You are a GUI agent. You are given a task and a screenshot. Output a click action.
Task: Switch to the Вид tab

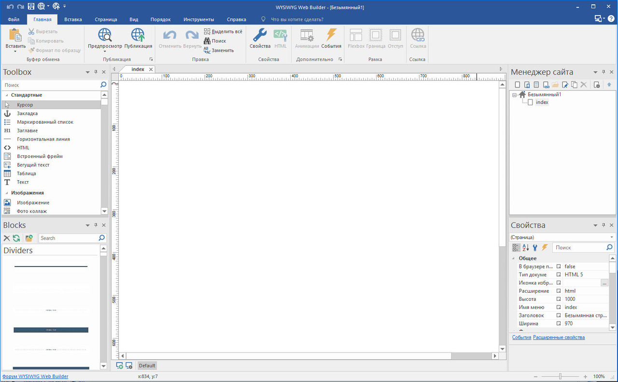pyautogui.click(x=134, y=19)
